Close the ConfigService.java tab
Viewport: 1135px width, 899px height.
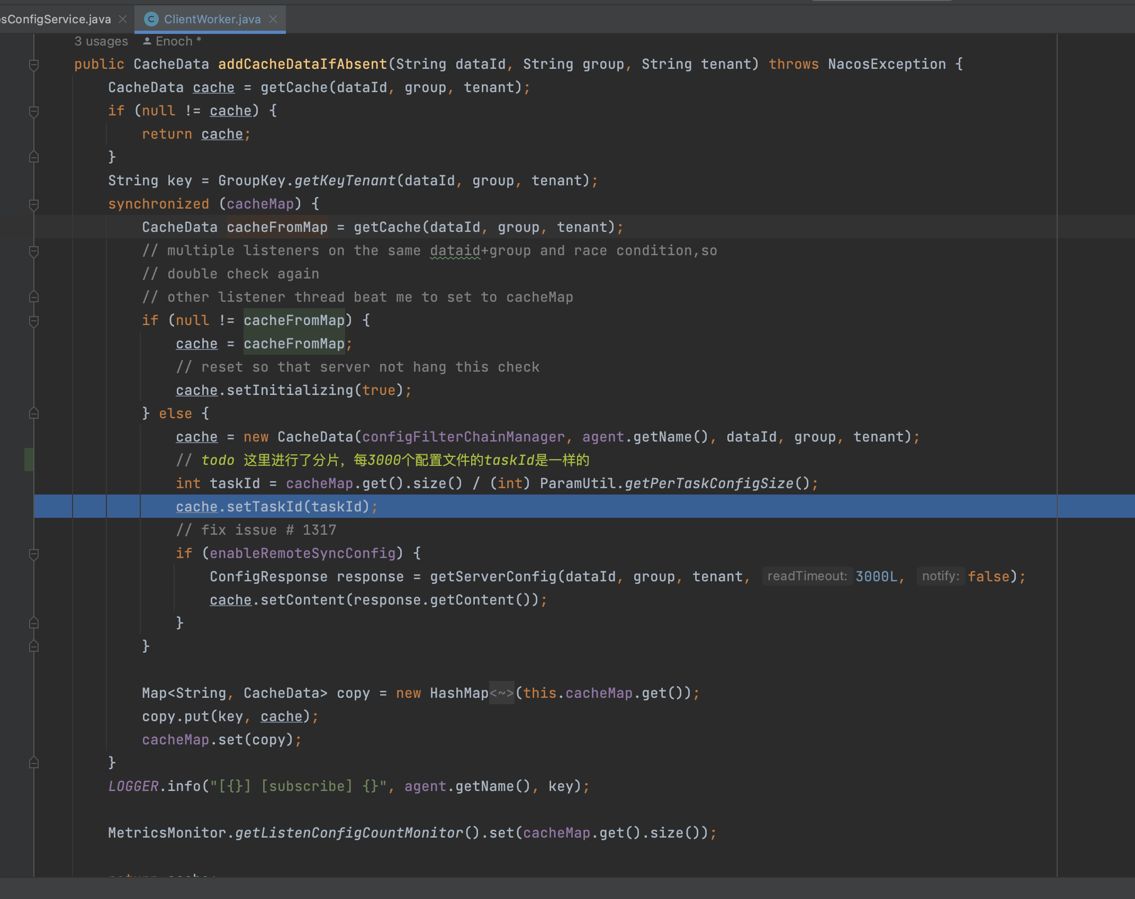click(123, 20)
